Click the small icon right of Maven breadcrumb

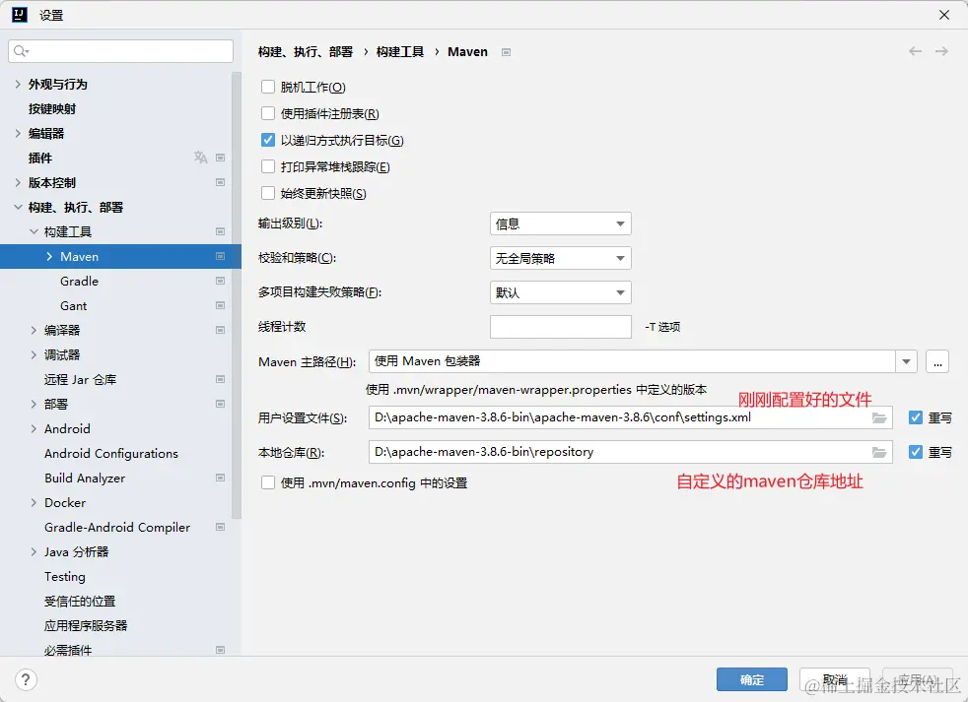(x=506, y=51)
